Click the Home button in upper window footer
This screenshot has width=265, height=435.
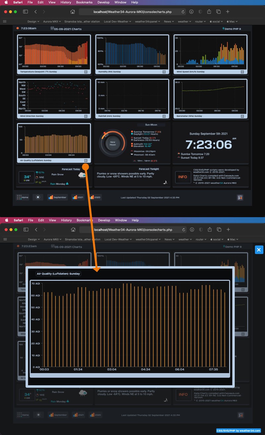point(23,197)
